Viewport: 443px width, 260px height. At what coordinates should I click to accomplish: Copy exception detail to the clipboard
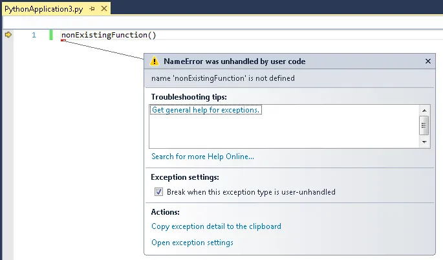(216, 226)
